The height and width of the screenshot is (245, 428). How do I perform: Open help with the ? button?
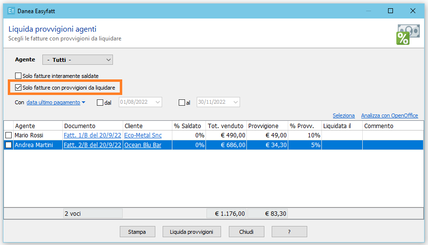[289, 232]
